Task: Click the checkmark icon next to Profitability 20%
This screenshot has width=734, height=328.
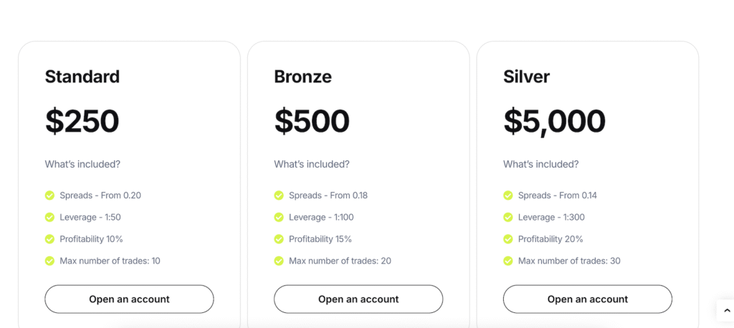Action: click(508, 239)
